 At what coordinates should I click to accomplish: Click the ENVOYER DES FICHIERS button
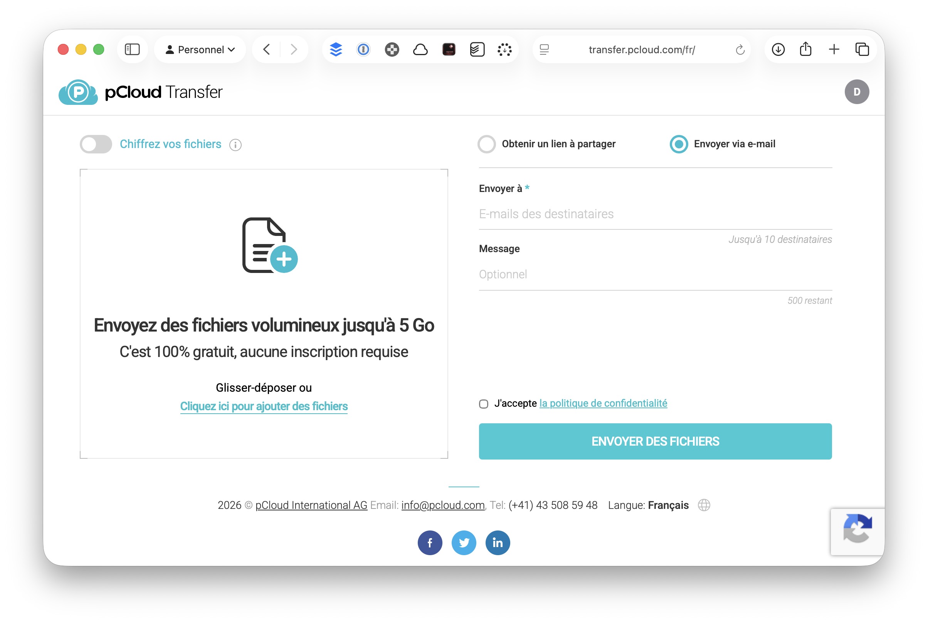coord(655,441)
